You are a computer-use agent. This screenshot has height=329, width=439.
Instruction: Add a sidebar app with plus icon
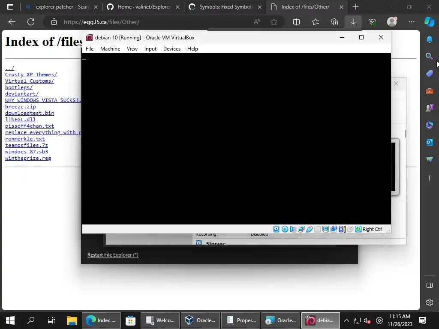pos(430,178)
